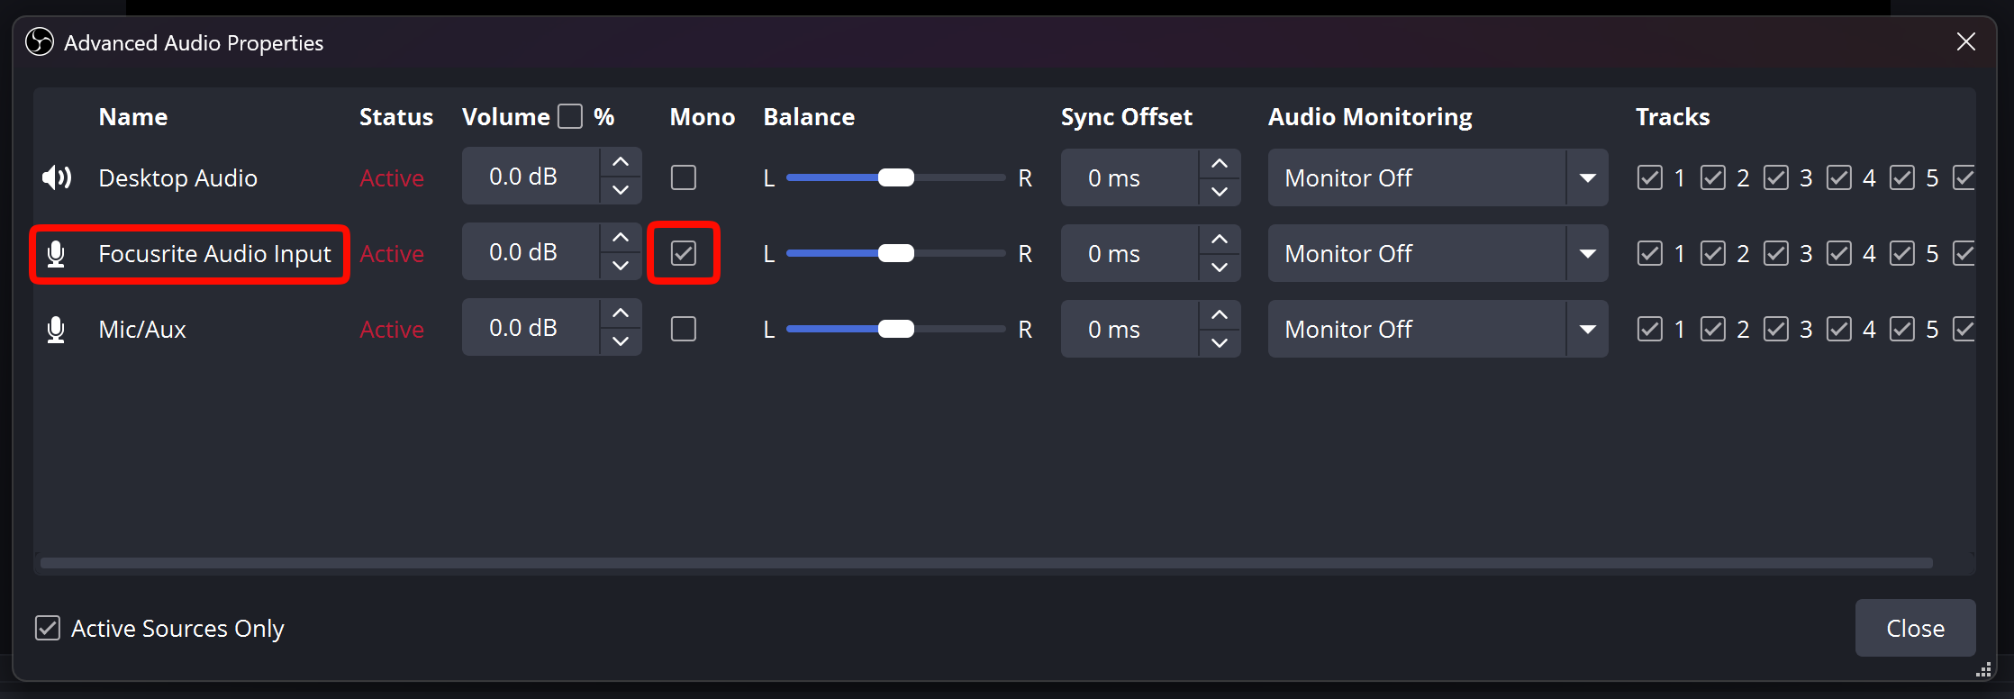Click the Desktop Audio volume field

(531, 177)
